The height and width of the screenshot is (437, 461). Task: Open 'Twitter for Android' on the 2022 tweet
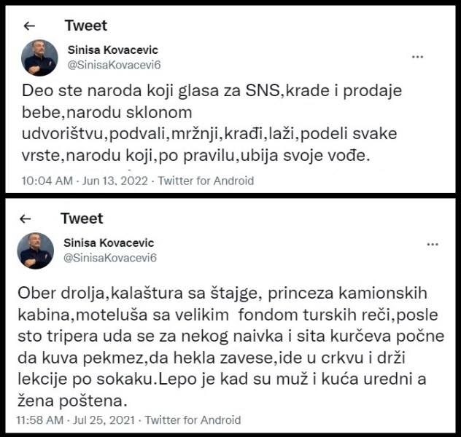coord(206,181)
